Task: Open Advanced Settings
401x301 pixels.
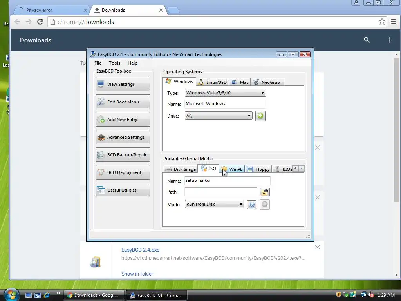Action: [x=123, y=137]
